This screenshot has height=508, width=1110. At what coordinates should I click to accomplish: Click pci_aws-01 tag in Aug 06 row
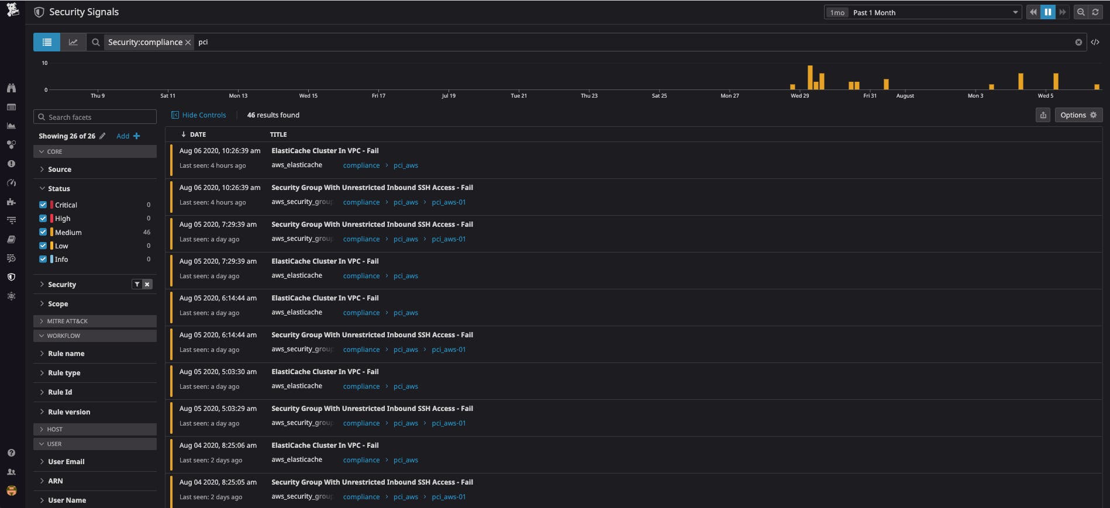(449, 202)
